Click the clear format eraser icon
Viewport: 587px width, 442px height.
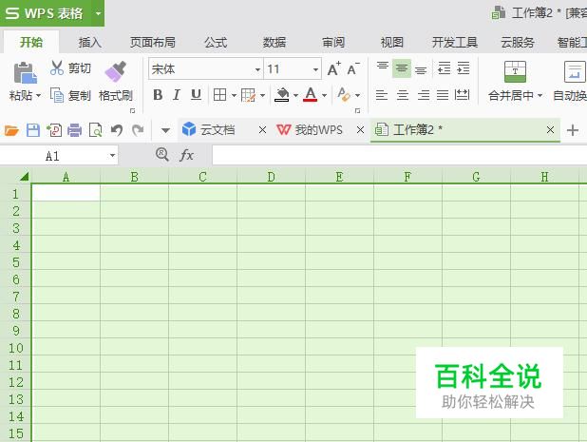tap(344, 95)
